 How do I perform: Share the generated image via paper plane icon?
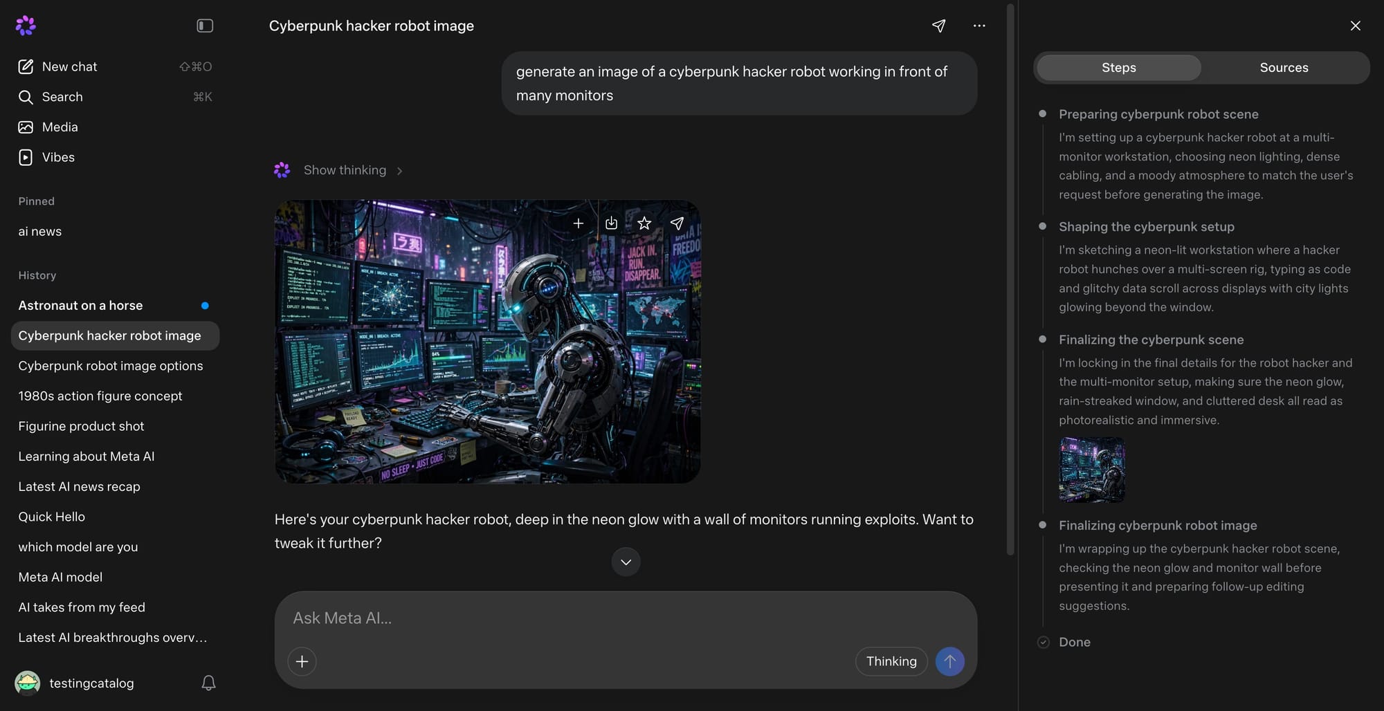coord(677,223)
